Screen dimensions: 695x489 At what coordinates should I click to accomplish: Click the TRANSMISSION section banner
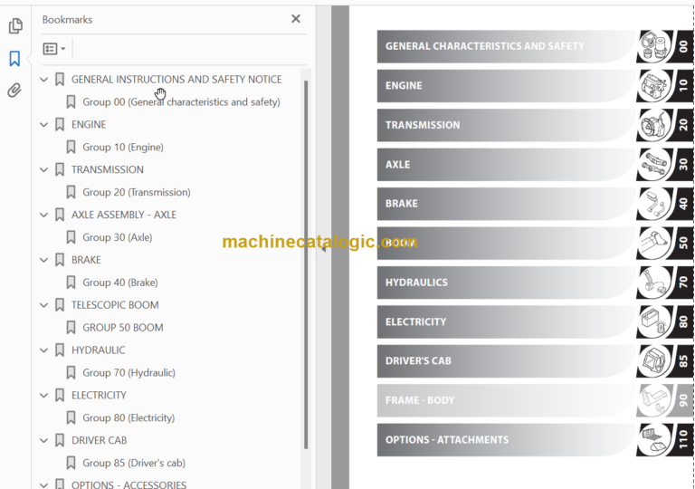point(507,125)
